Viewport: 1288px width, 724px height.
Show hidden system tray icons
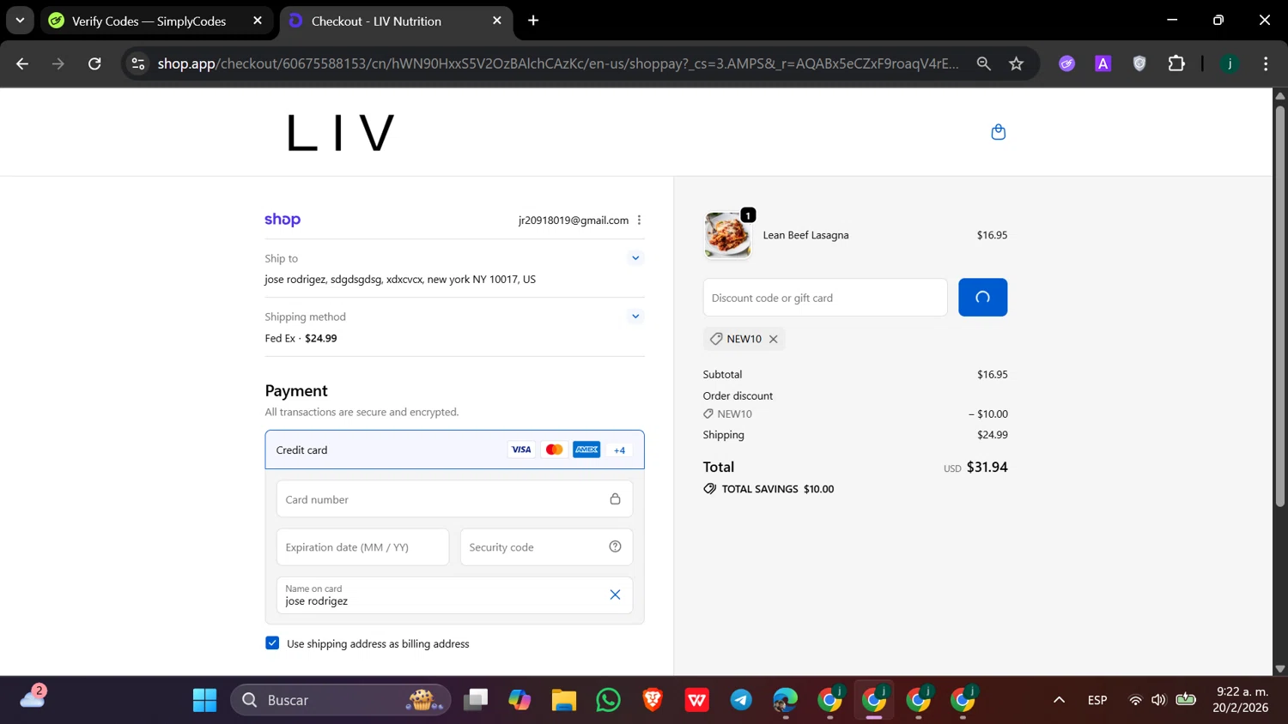pos(1059,700)
